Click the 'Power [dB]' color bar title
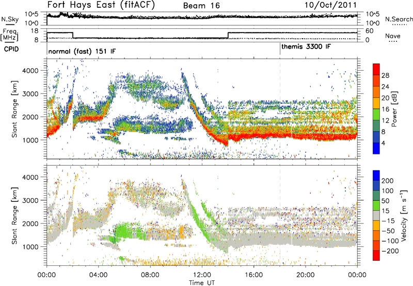 pyautogui.click(x=394, y=109)
